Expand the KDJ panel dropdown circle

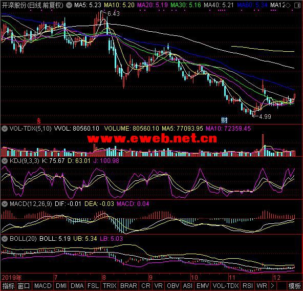click(5, 161)
